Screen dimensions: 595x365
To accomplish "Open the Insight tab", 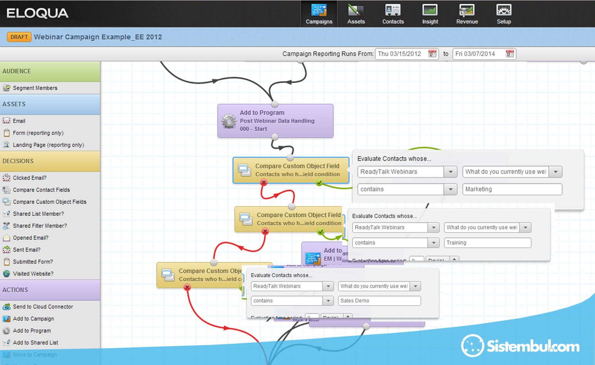I will click(430, 14).
